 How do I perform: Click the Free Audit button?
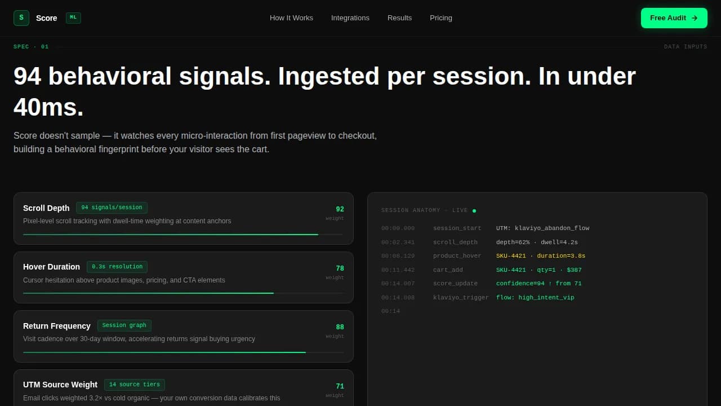[674, 17]
